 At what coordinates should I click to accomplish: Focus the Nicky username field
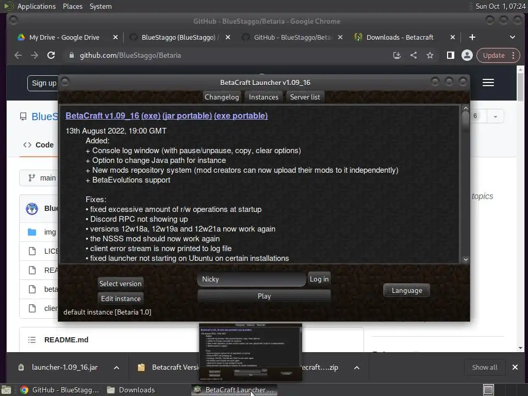(252, 279)
